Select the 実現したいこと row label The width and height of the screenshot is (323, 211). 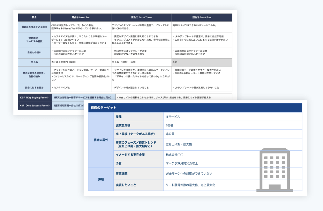(x=139, y=185)
